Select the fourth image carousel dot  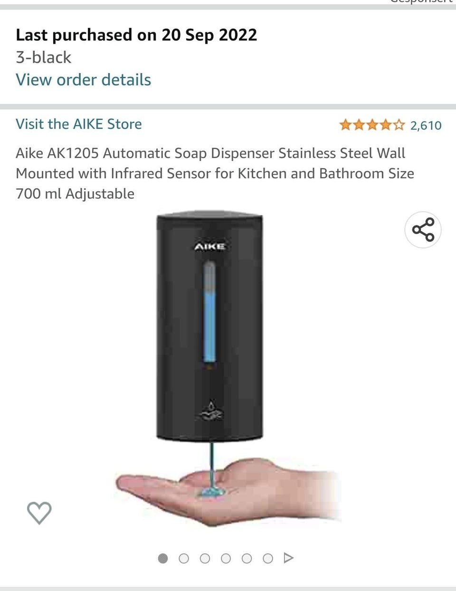coord(226,558)
